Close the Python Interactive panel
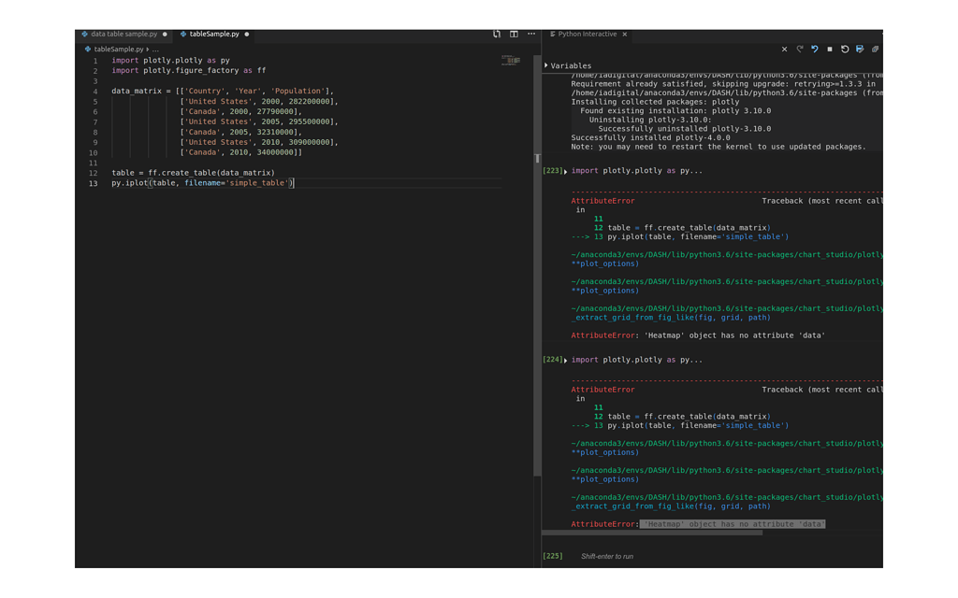The image size is (958, 598). coord(624,34)
